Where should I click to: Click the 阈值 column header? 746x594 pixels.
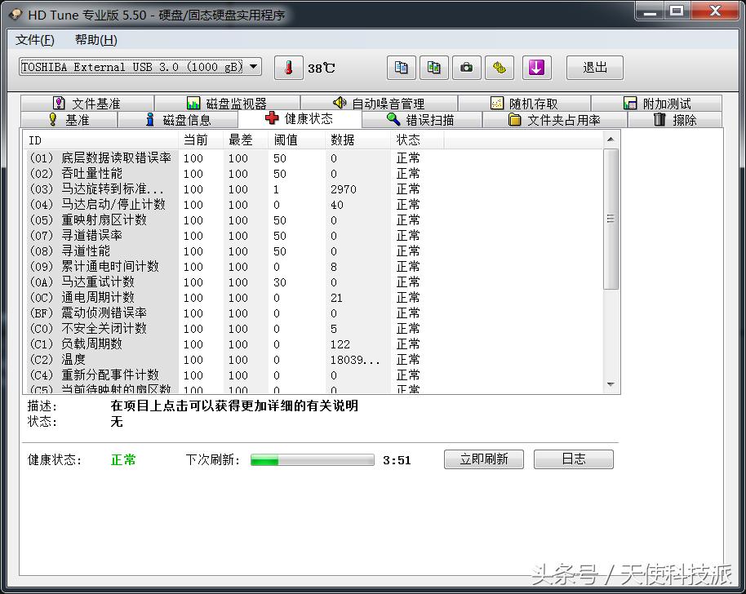297,140
